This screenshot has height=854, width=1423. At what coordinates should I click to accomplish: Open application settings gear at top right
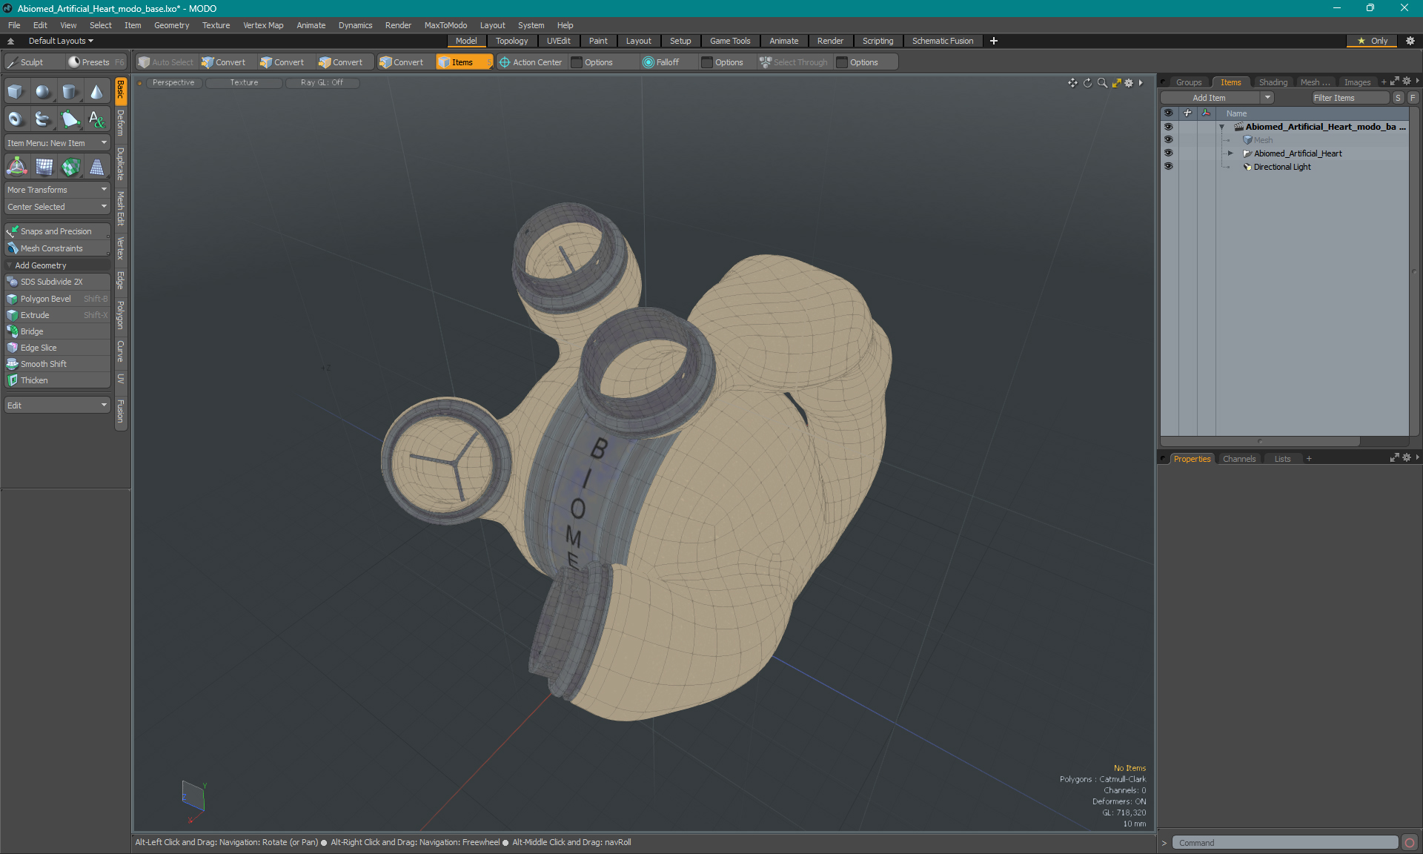(1410, 41)
